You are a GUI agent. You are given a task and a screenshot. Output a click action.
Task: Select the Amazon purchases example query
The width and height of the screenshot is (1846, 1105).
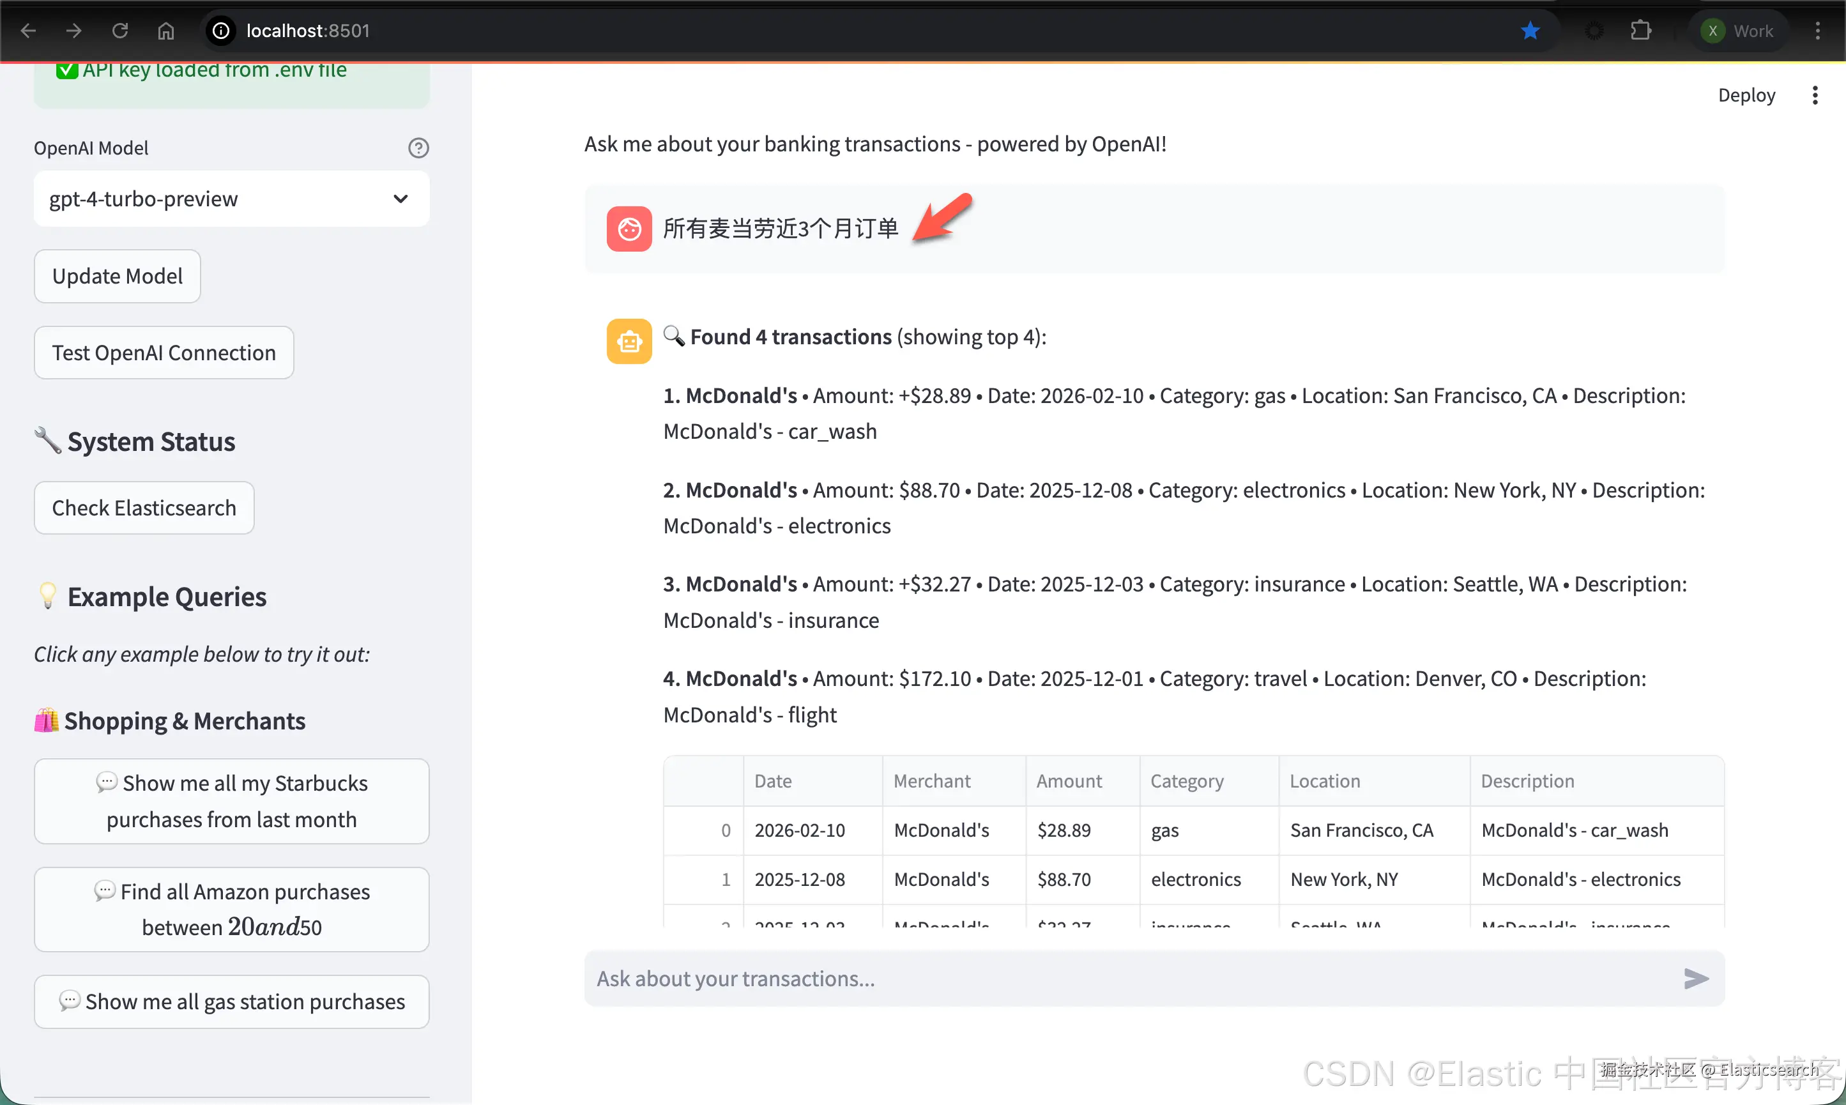pos(232,909)
